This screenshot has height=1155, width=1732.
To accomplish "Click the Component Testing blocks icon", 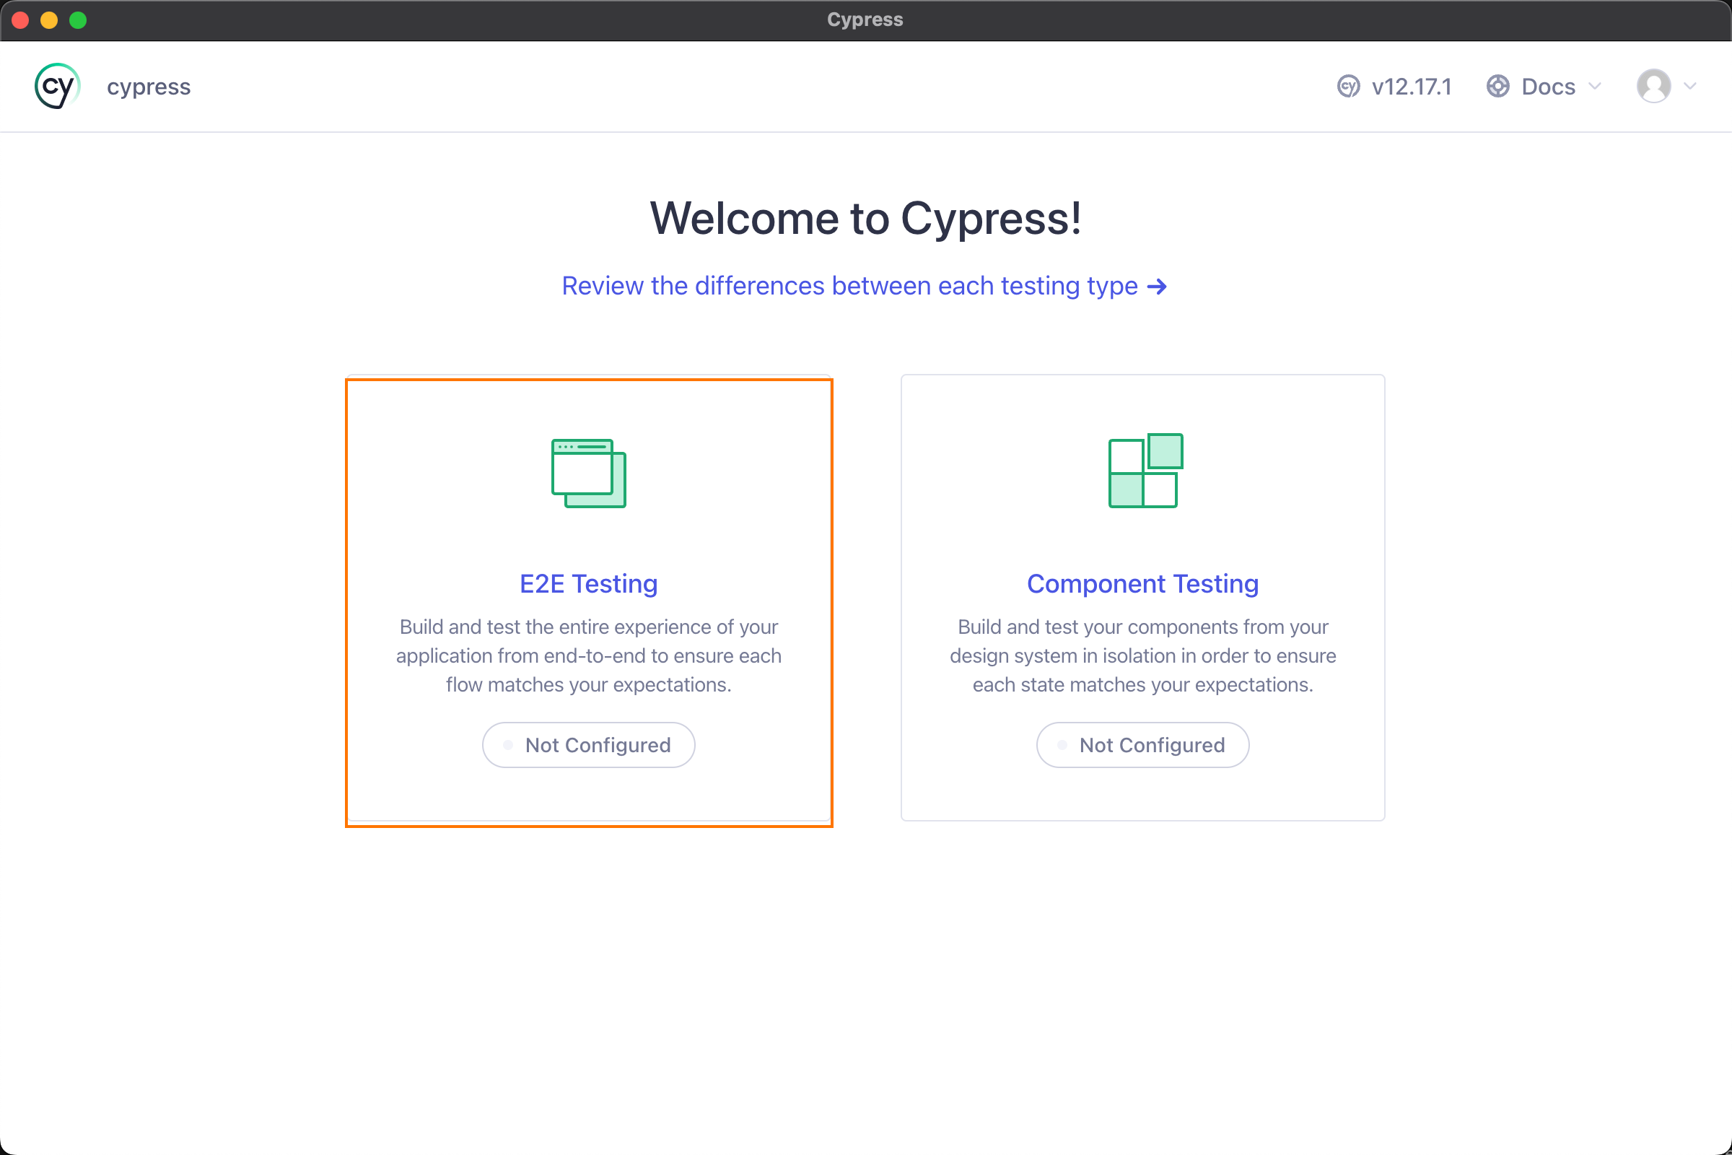I will (1145, 471).
